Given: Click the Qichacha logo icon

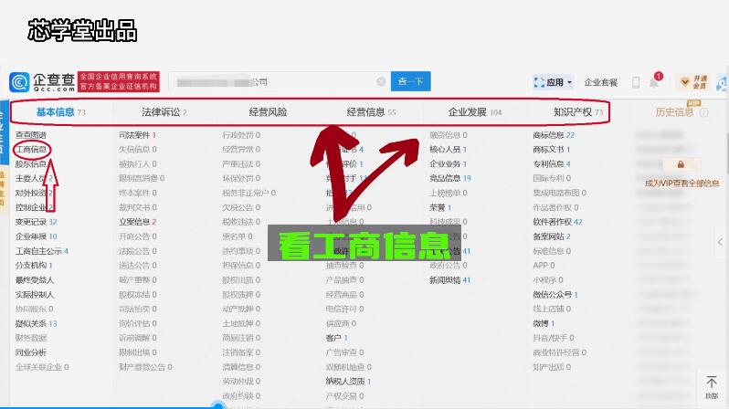Looking at the screenshot, I should pyautogui.click(x=19, y=82).
